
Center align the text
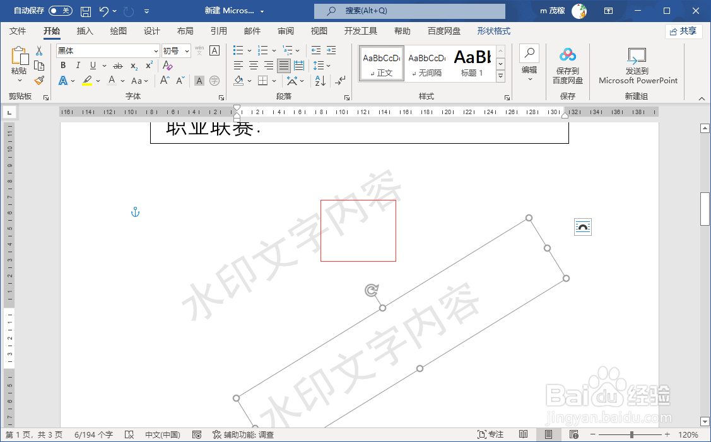(254, 66)
